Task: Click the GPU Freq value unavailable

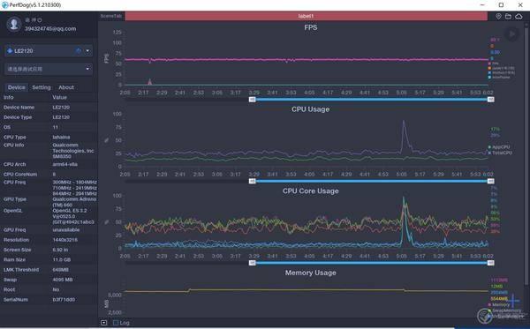Action: point(66,230)
